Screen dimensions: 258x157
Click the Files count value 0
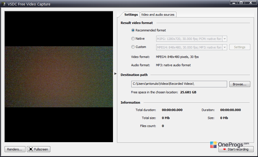[163, 126]
